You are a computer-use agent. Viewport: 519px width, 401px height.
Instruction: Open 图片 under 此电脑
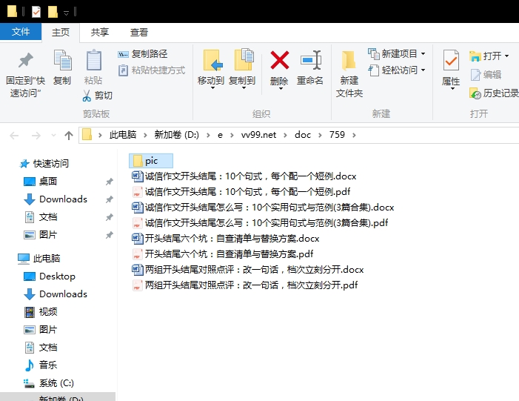[41, 330]
